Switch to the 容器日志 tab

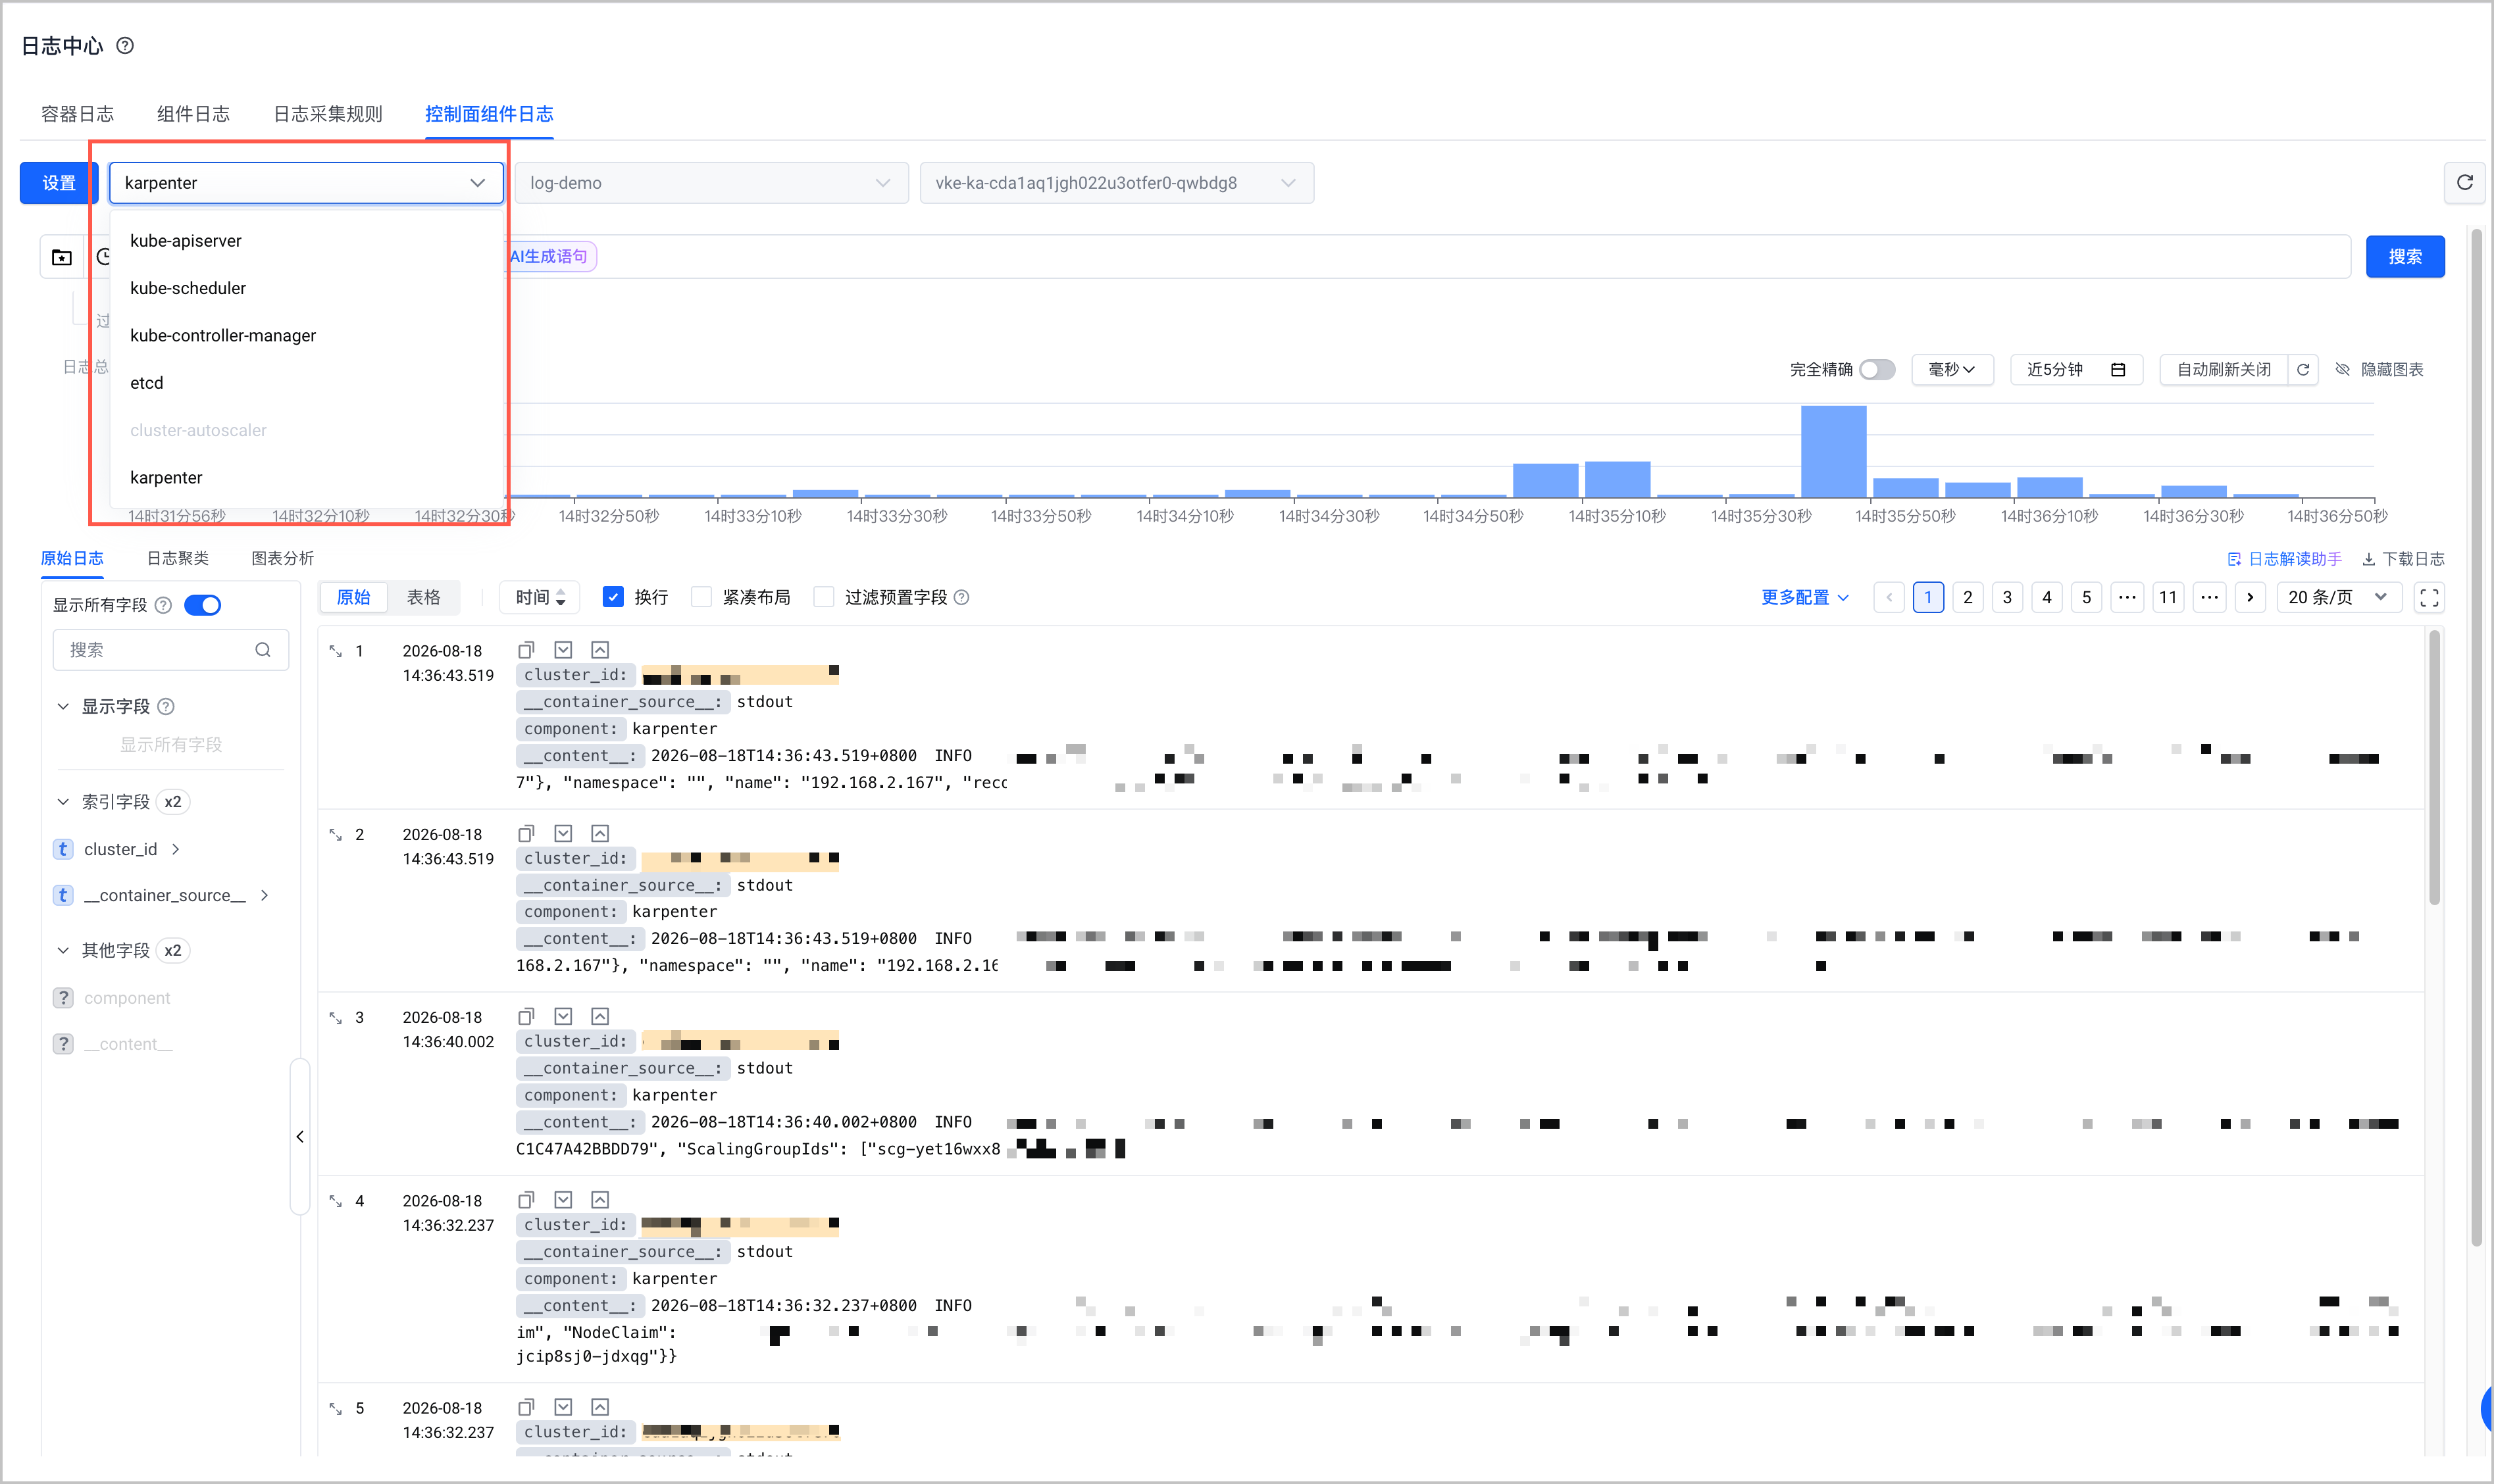coord(77,114)
